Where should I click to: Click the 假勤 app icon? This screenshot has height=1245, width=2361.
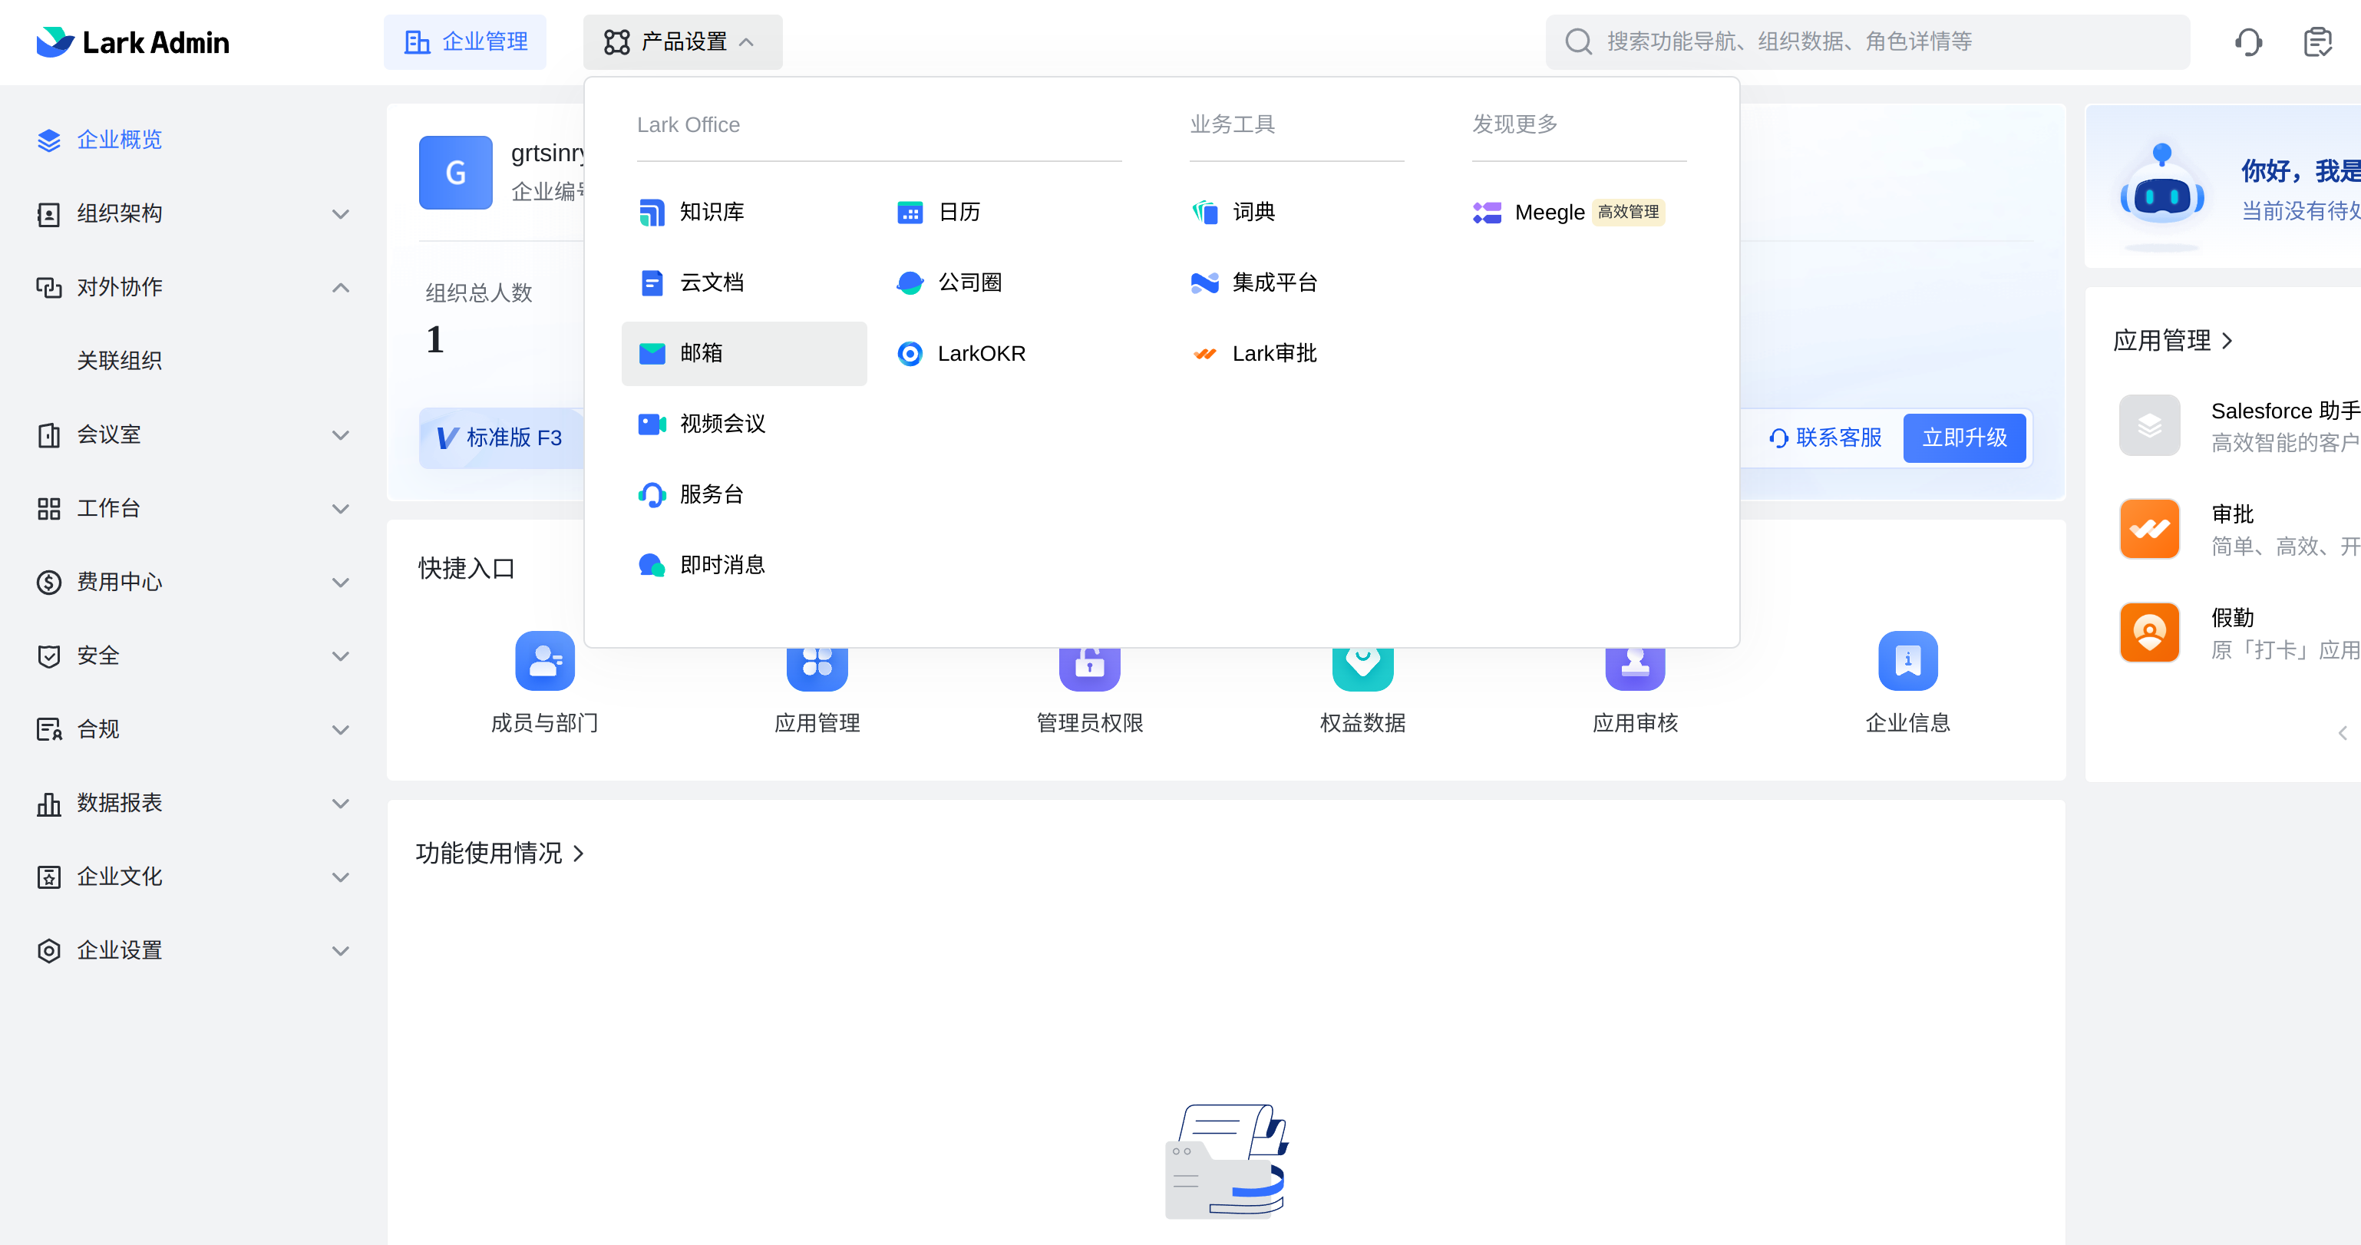pos(2149,632)
